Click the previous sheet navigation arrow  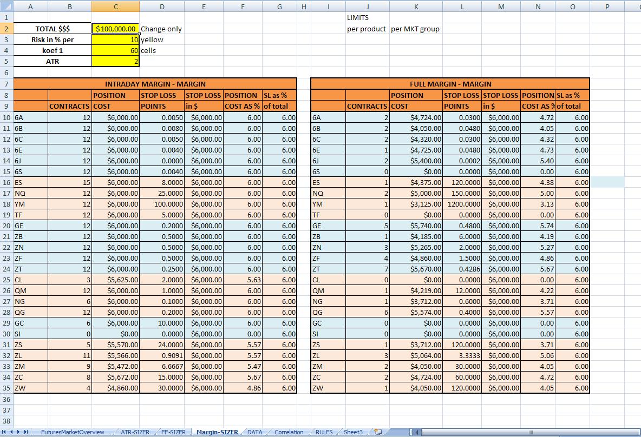click(11, 432)
